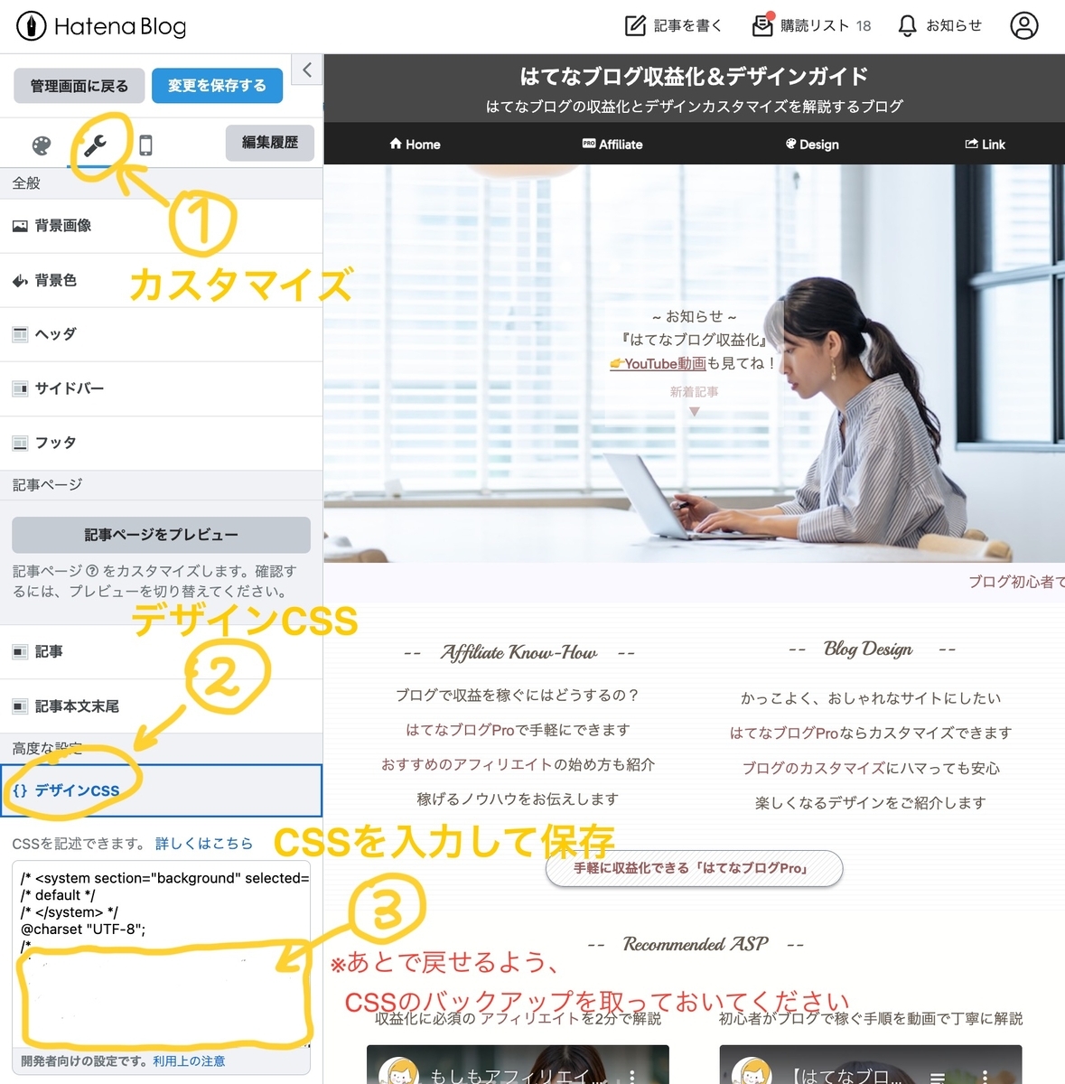The width and height of the screenshot is (1065, 1084).
Task: Open the YouTube動画 link
Action: tap(658, 363)
